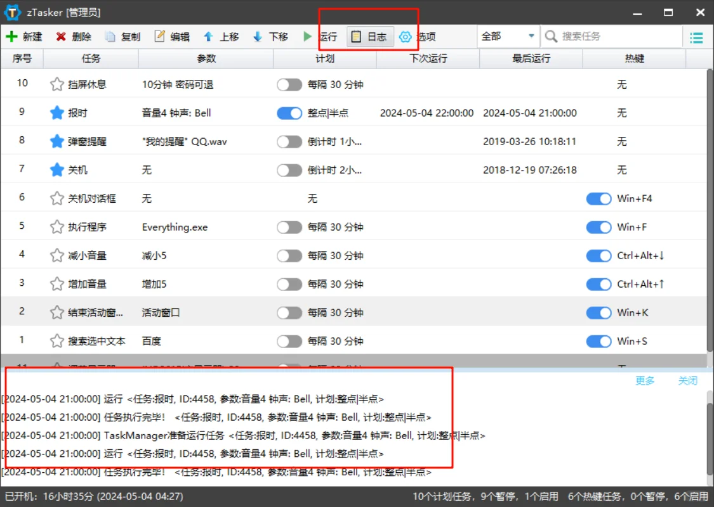This screenshot has height=507, width=714.
Task: Disable the 报时 task toggle
Action: [x=289, y=113]
